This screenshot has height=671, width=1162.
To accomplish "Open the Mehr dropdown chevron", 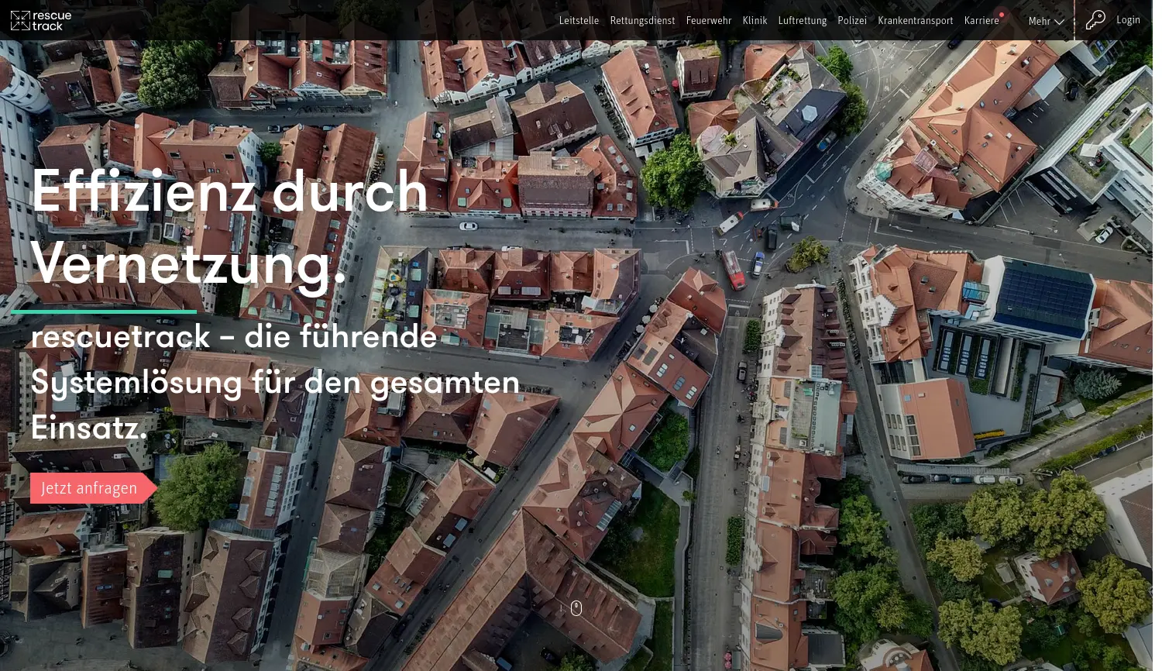I will tap(1059, 22).
